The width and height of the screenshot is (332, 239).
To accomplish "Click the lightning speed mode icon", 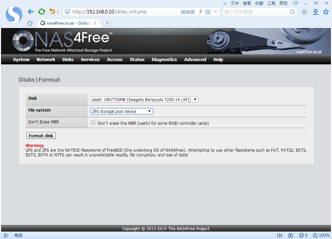I will click(200, 12).
